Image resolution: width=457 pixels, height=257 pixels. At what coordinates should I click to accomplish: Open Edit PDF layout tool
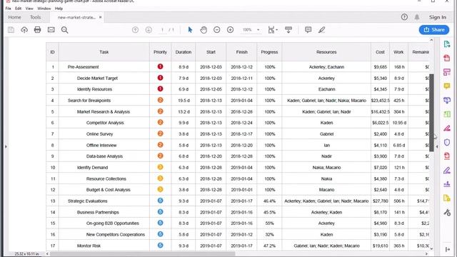tap(447, 72)
